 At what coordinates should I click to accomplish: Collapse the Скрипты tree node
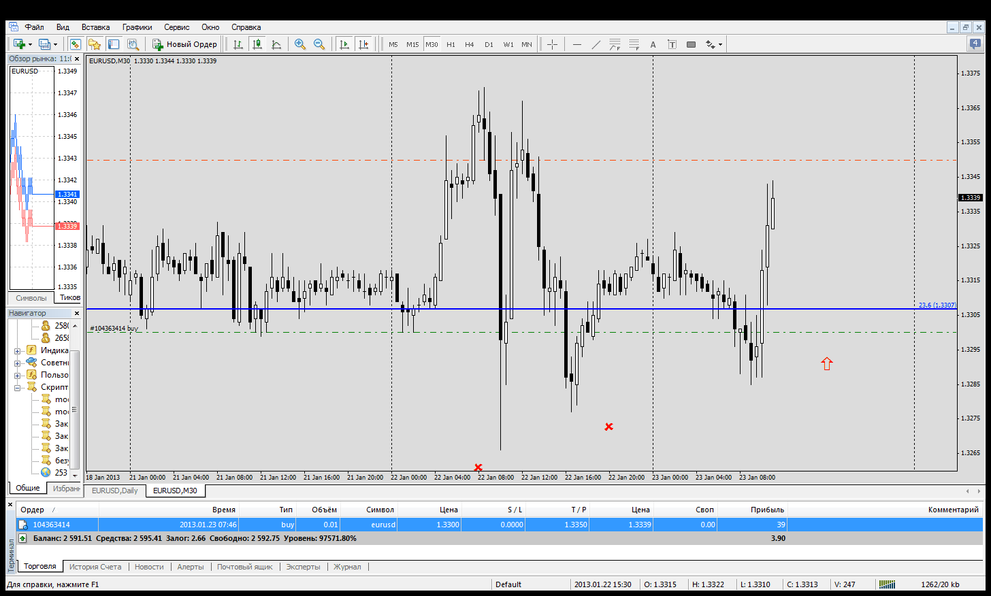point(17,388)
